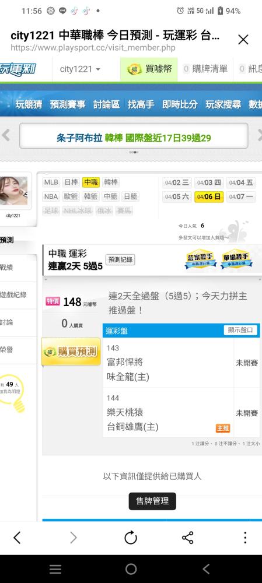Show previous banner with left arrow
Screen dimensions: 262x583
pyautogui.click(x=6, y=135)
